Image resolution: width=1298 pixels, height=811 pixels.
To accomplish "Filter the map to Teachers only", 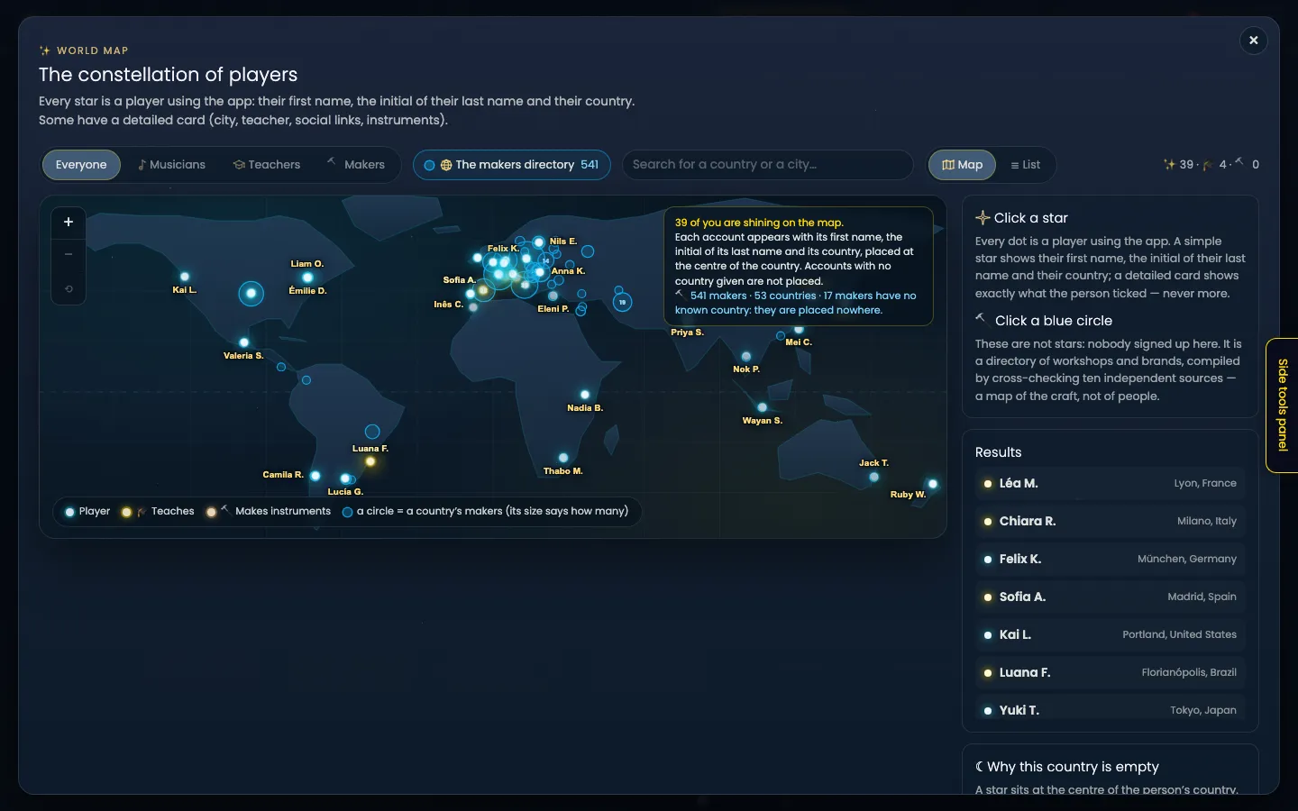I will (267, 165).
